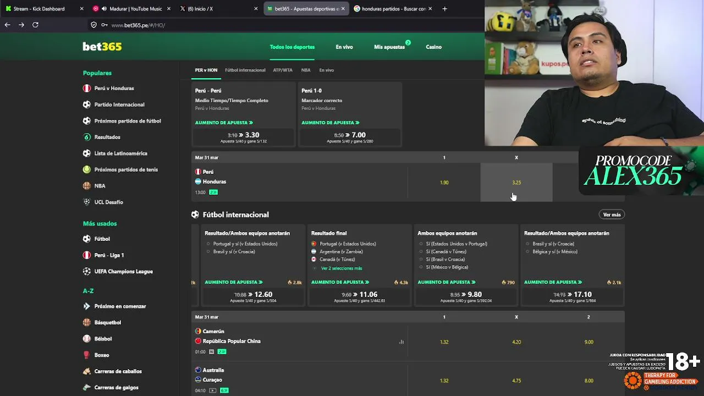704x396 pixels.
Task: Pick Perú win at odds 1.90
Action: (444, 183)
